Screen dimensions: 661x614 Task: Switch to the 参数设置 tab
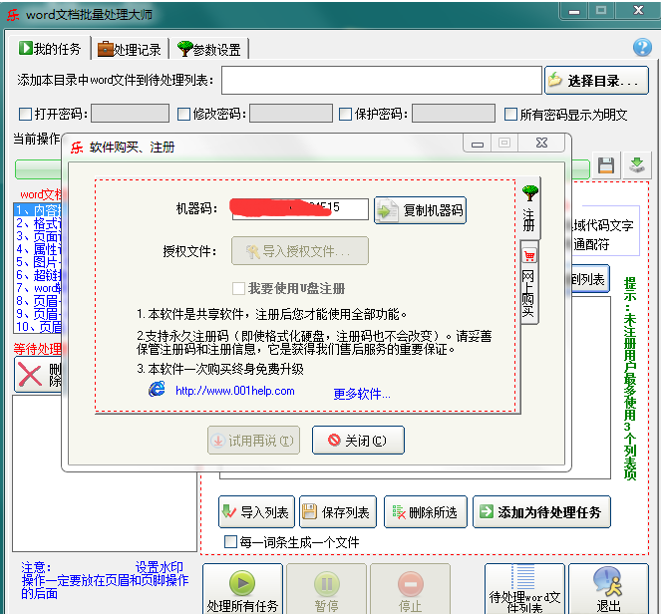point(209,49)
